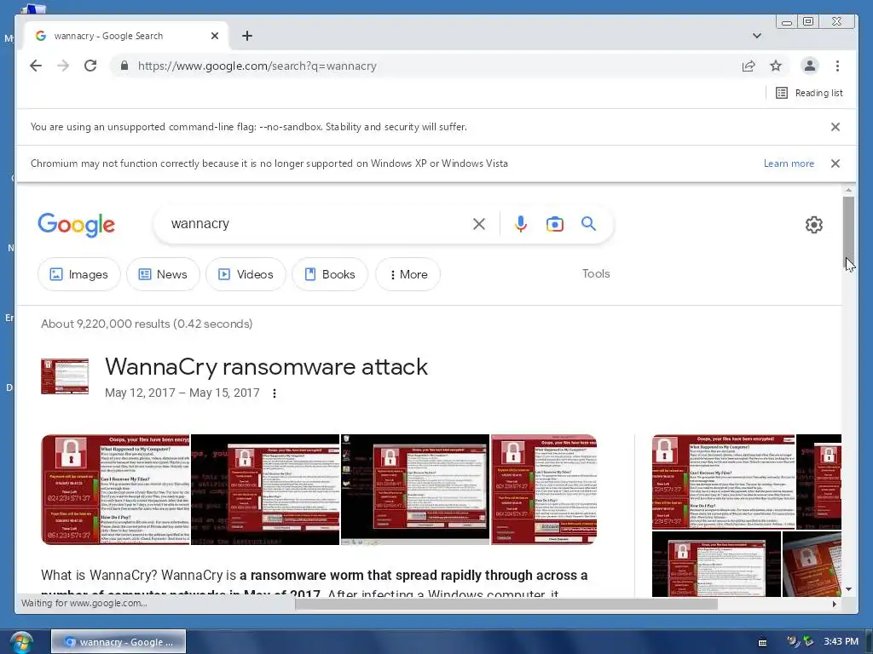Clear the wannacry search query
This screenshot has height=654, width=873.
[479, 224]
